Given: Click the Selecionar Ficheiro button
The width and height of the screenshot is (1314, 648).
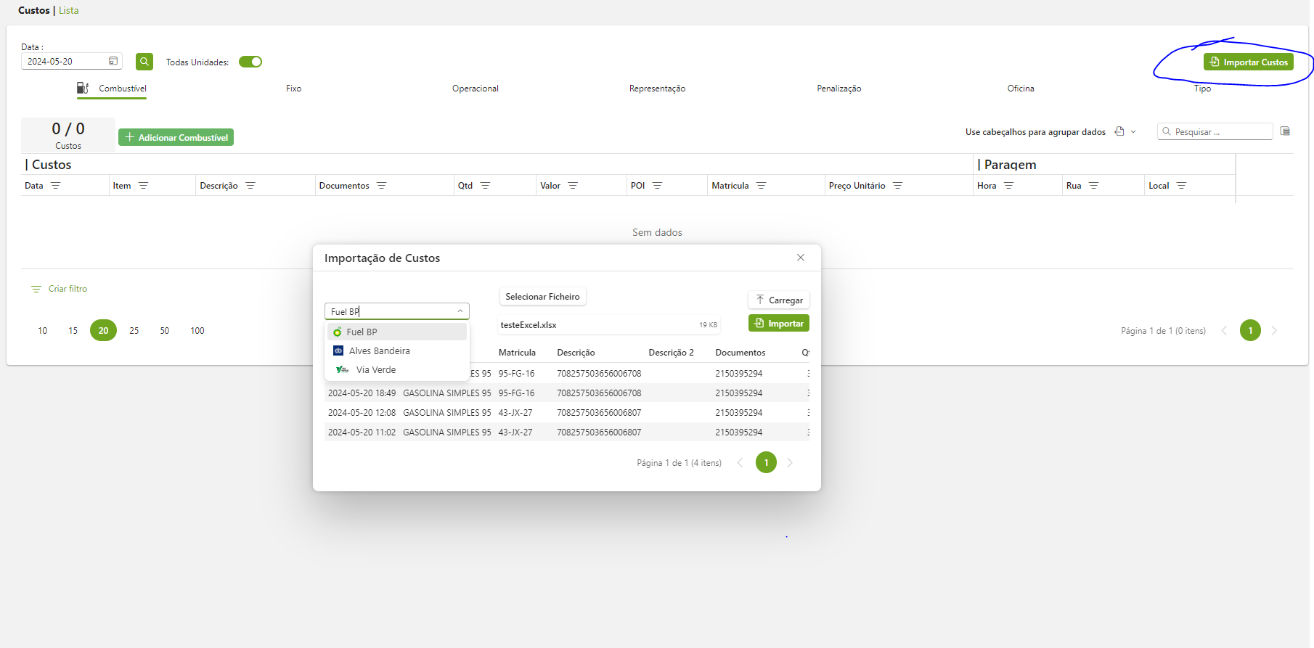Looking at the screenshot, I should point(542,297).
